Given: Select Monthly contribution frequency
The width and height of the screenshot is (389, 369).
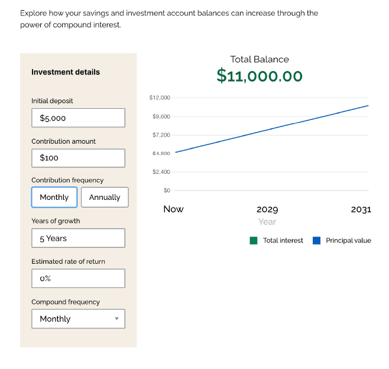Looking at the screenshot, I should (54, 198).
